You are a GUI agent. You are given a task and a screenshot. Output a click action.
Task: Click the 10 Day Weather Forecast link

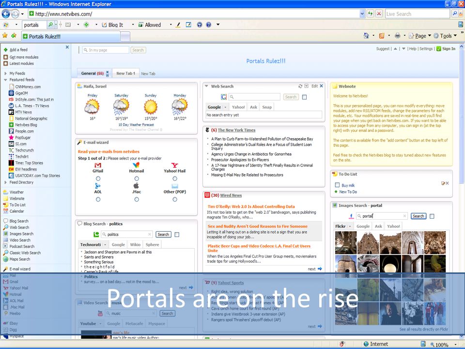click(x=136, y=125)
